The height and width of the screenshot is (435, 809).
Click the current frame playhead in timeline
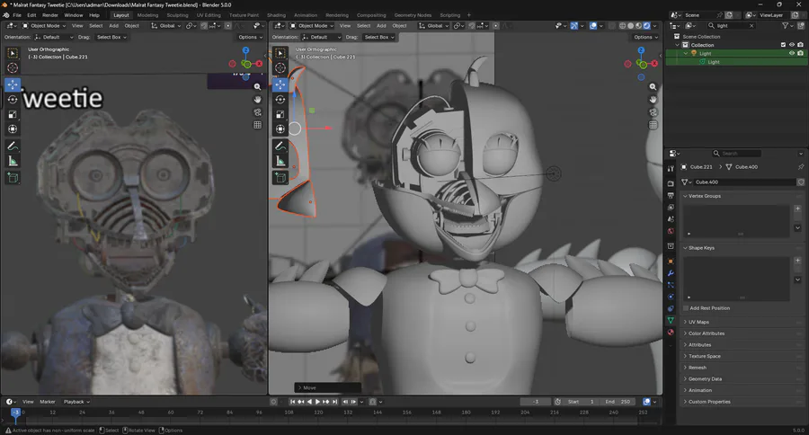(x=15, y=413)
